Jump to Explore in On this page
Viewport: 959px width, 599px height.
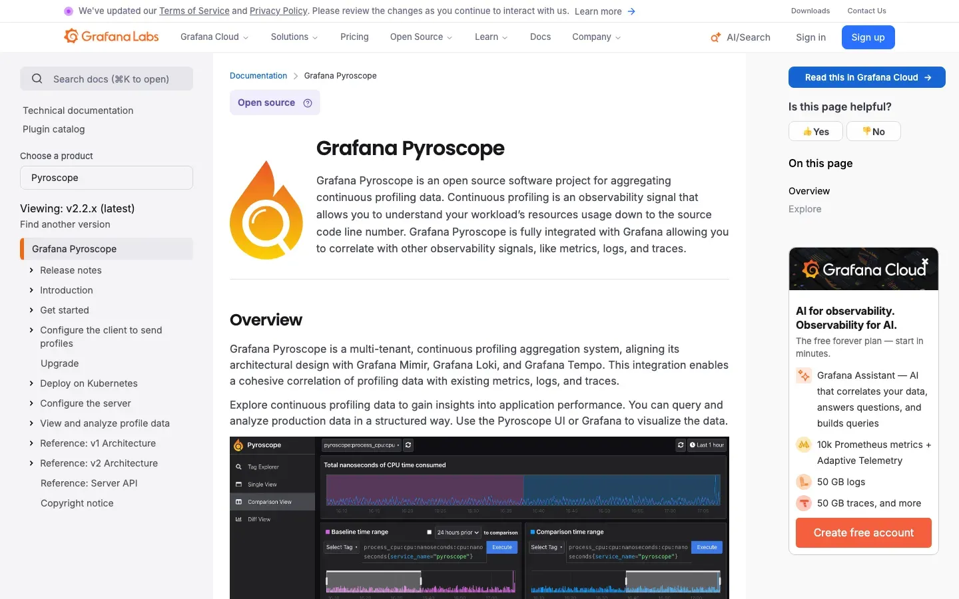click(804, 209)
